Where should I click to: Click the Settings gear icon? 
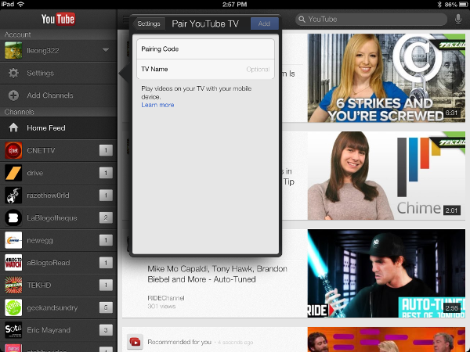point(13,73)
